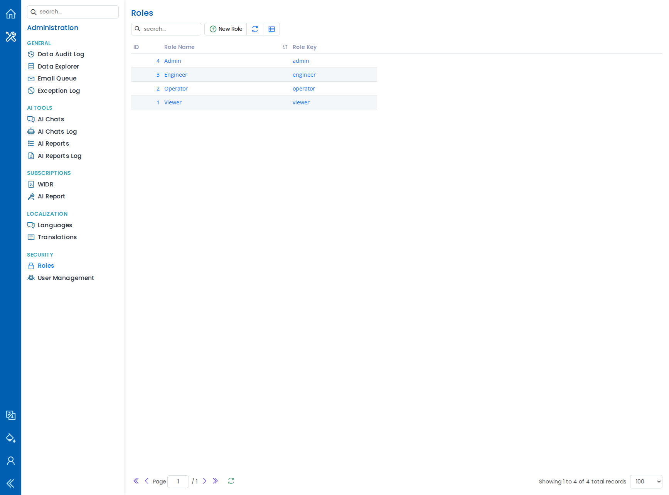Image resolution: width=669 pixels, height=495 pixels.
Task: Open the Operator role link
Action: [x=176, y=89]
